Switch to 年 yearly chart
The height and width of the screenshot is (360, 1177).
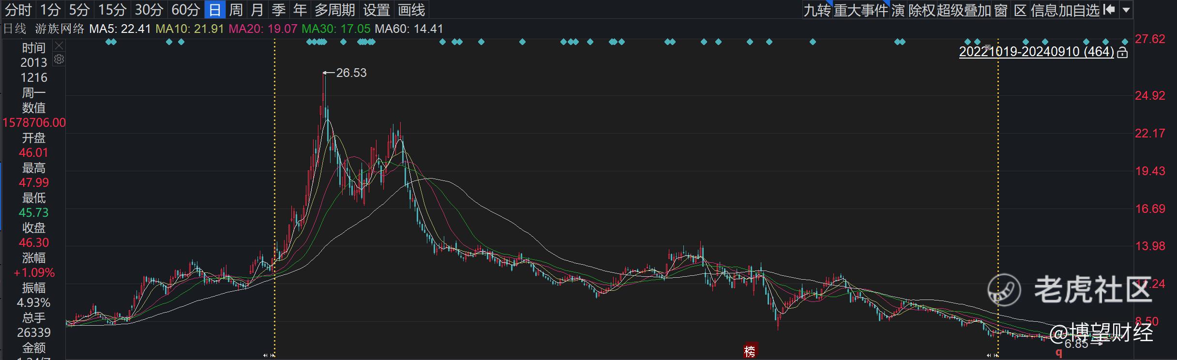pyautogui.click(x=300, y=10)
